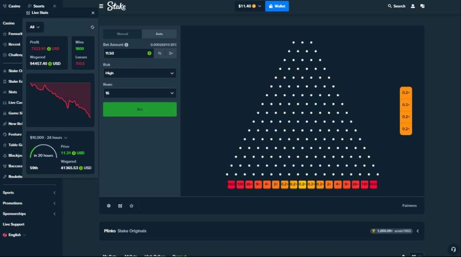
Task: Toggle the live stats chart icon below the game
Action: click(120, 206)
